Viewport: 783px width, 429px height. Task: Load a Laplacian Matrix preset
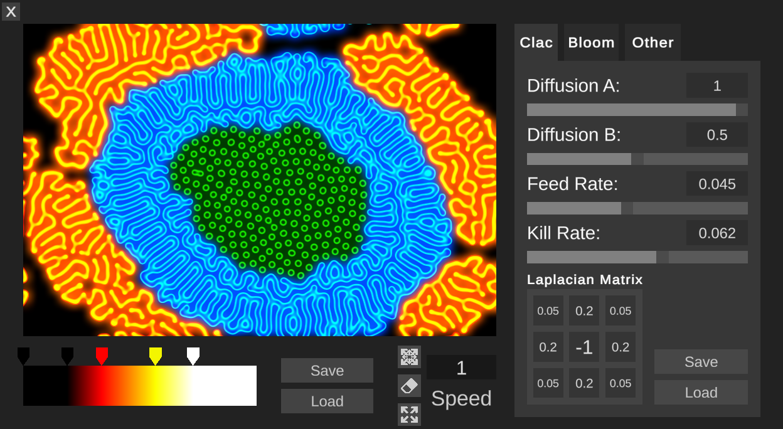[x=700, y=392]
